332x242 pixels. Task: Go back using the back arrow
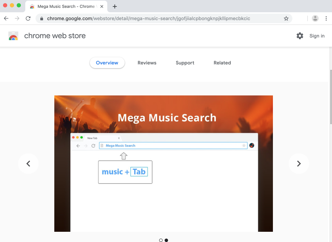coord(6,18)
